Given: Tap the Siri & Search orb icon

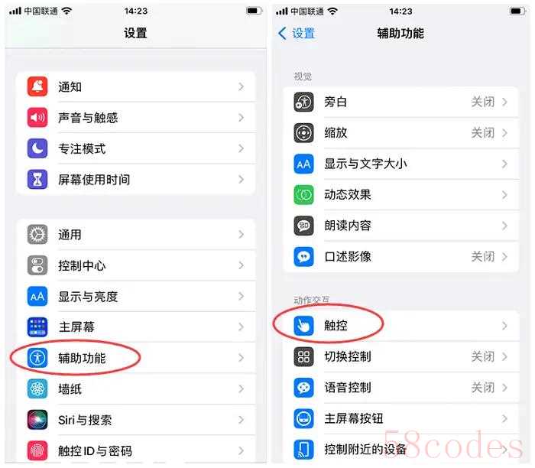Looking at the screenshot, I should [37, 420].
